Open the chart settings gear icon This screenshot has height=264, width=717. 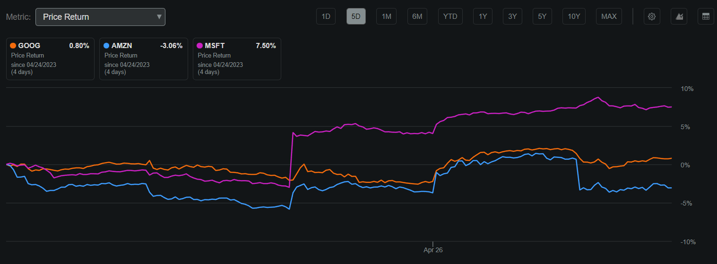652,16
